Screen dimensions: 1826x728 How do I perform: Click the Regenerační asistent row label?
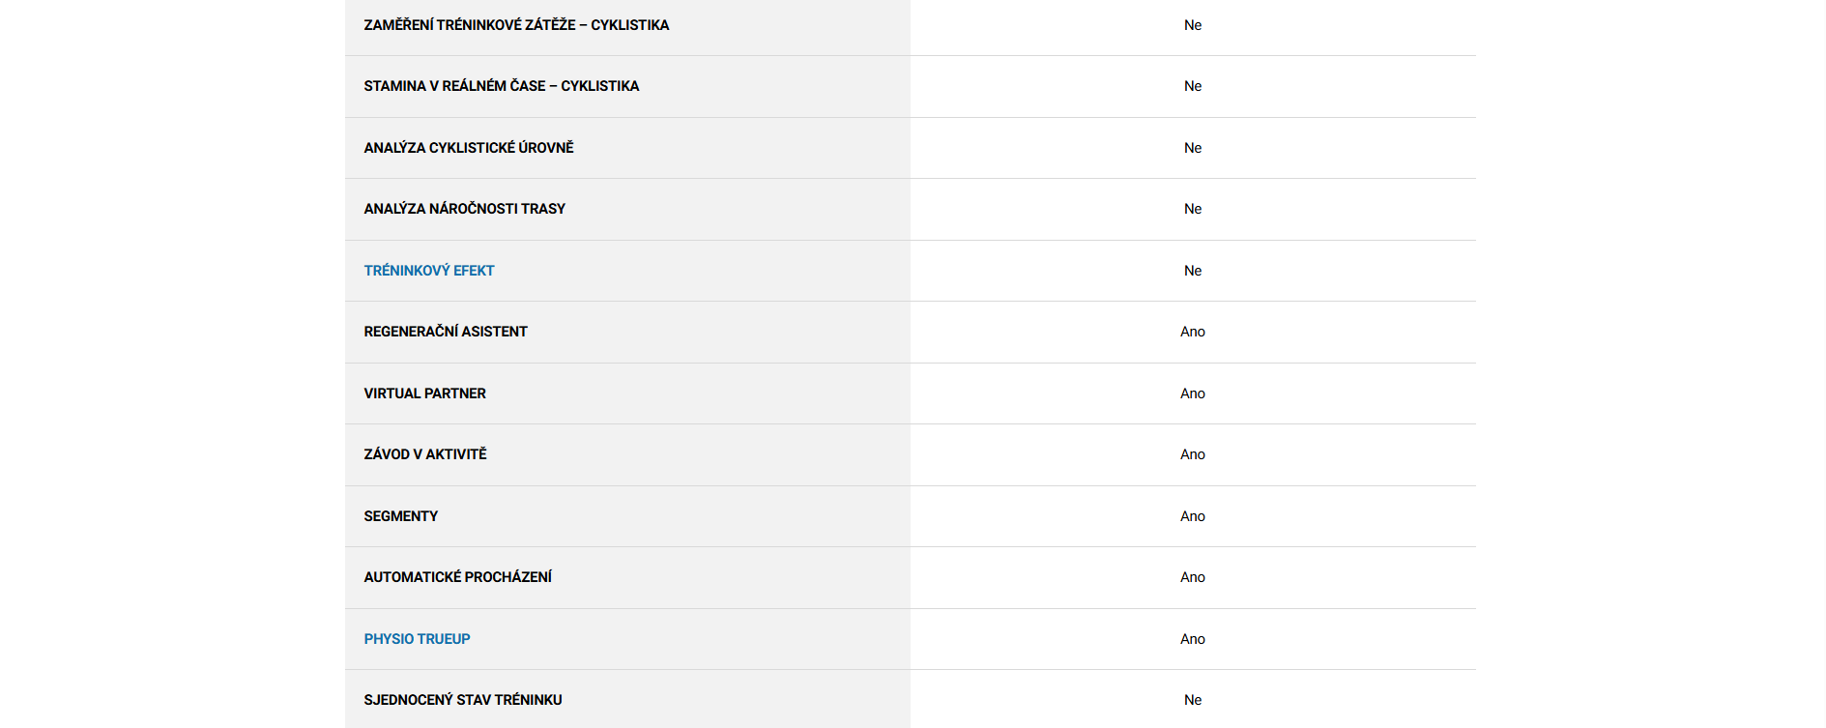446,332
